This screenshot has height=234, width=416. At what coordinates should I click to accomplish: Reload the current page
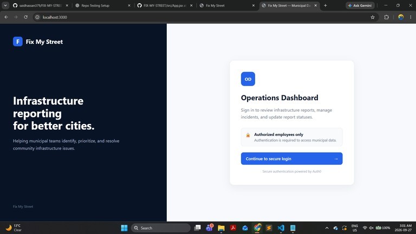(x=26, y=17)
